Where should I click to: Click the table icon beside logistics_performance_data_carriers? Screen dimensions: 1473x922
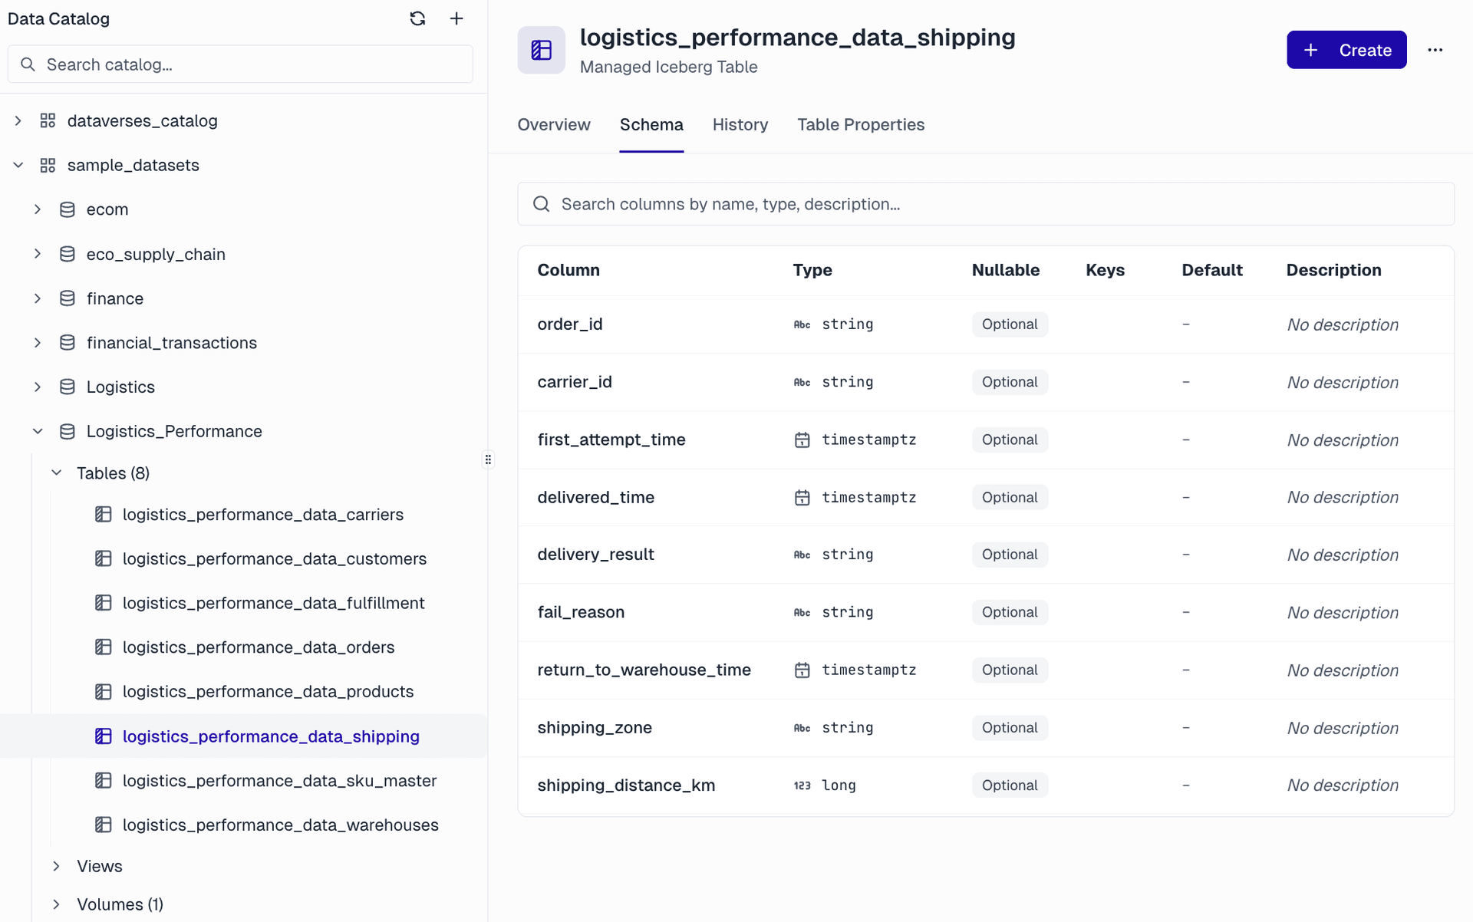click(104, 515)
